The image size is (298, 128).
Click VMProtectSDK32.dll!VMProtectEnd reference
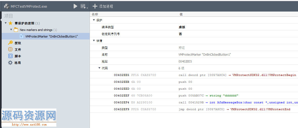pos(260,109)
